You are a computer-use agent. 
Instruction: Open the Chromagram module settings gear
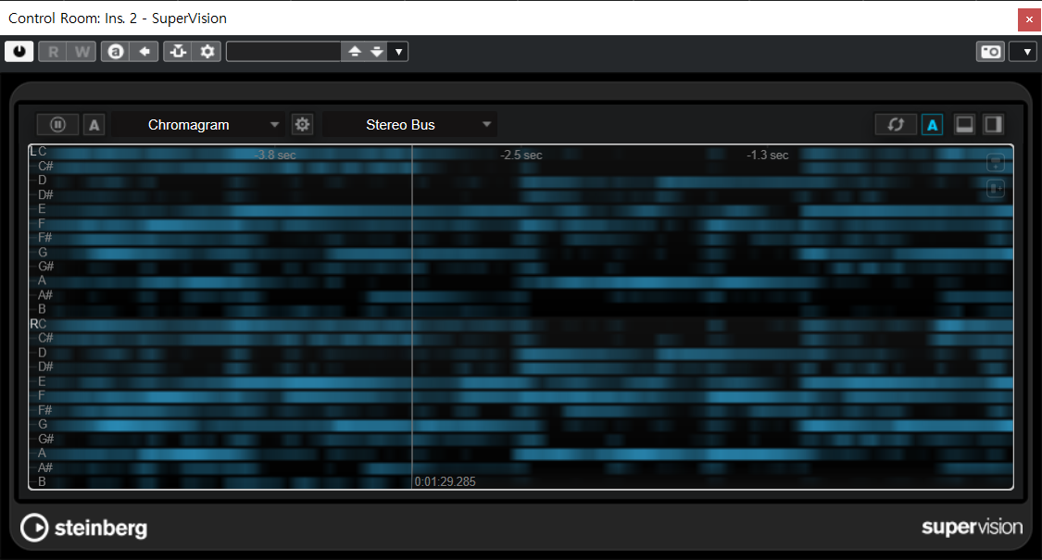click(x=302, y=124)
